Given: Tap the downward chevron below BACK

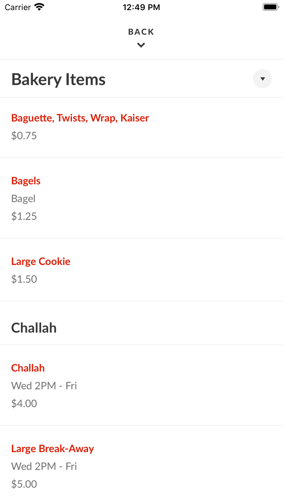Looking at the screenshot, I should pos(141,44).
